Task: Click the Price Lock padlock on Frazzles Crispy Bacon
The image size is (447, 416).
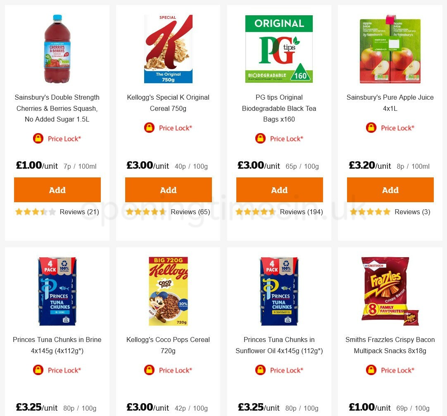Action: 371,370
